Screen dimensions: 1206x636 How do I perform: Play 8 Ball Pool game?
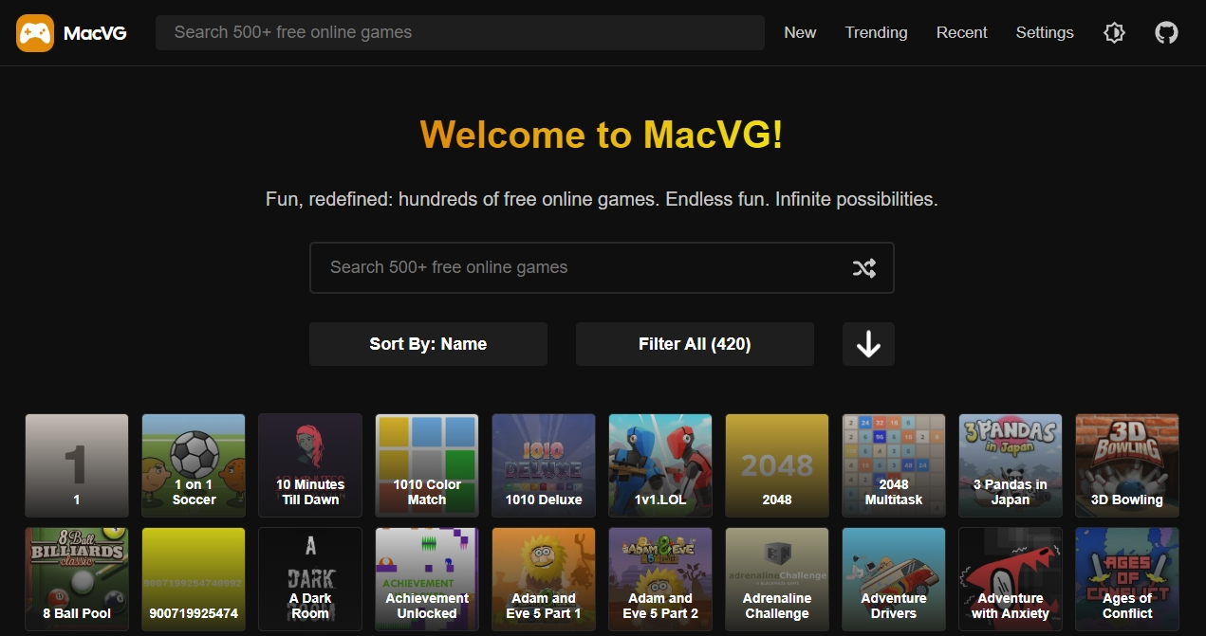coord(77,579)
